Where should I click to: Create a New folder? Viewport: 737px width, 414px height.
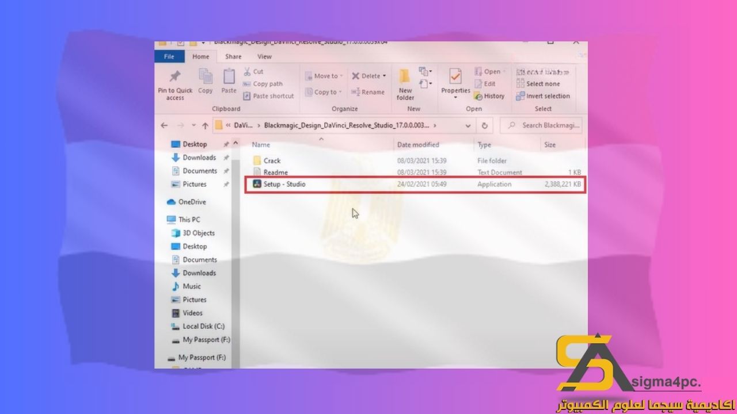click(x=405, y=85)
